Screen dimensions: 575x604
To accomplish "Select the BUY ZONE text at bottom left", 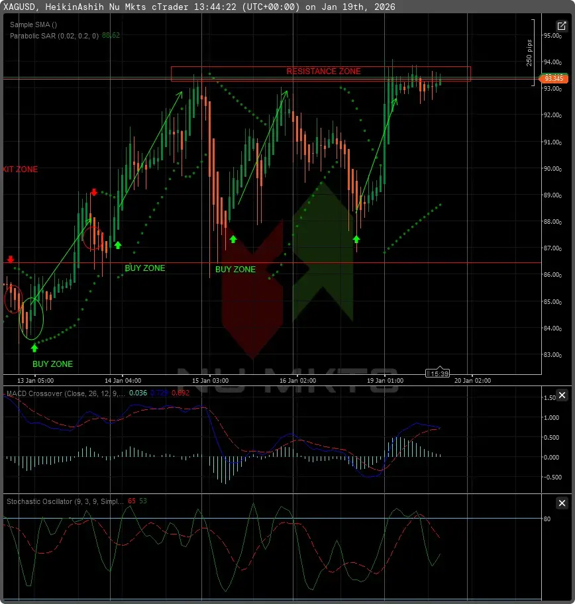I will coord(52,364).
